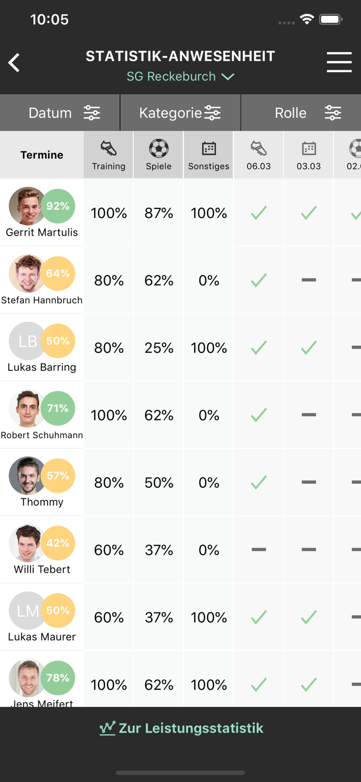This screenshot has width=361, height=782.
Task: Tap the Training boot icon column
Action: pos(109,155)
